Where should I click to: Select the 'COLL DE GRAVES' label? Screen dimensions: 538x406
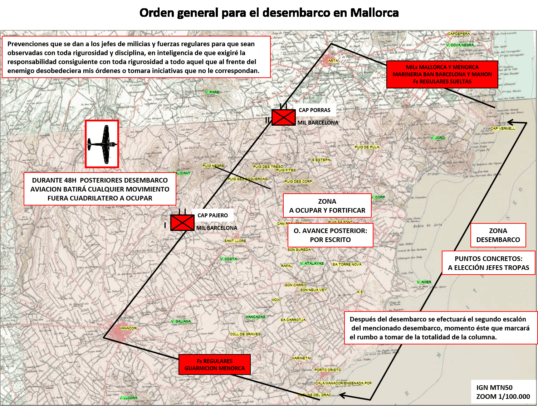(245, 334)
